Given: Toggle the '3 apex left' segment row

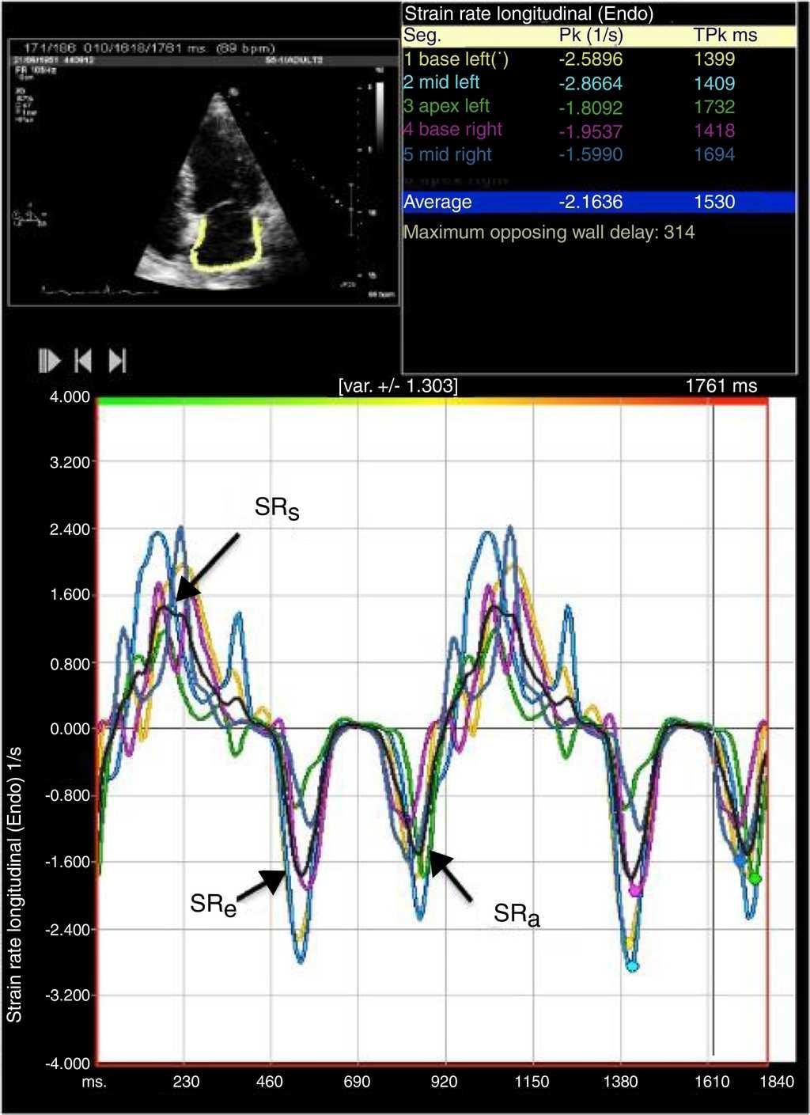Looking at the screenshot, I should pos(446,106).
